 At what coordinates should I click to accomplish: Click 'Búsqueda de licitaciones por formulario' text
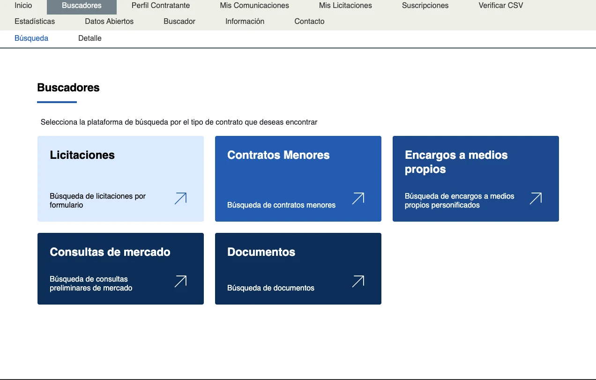pyautogui.click(x=97, y=201)
